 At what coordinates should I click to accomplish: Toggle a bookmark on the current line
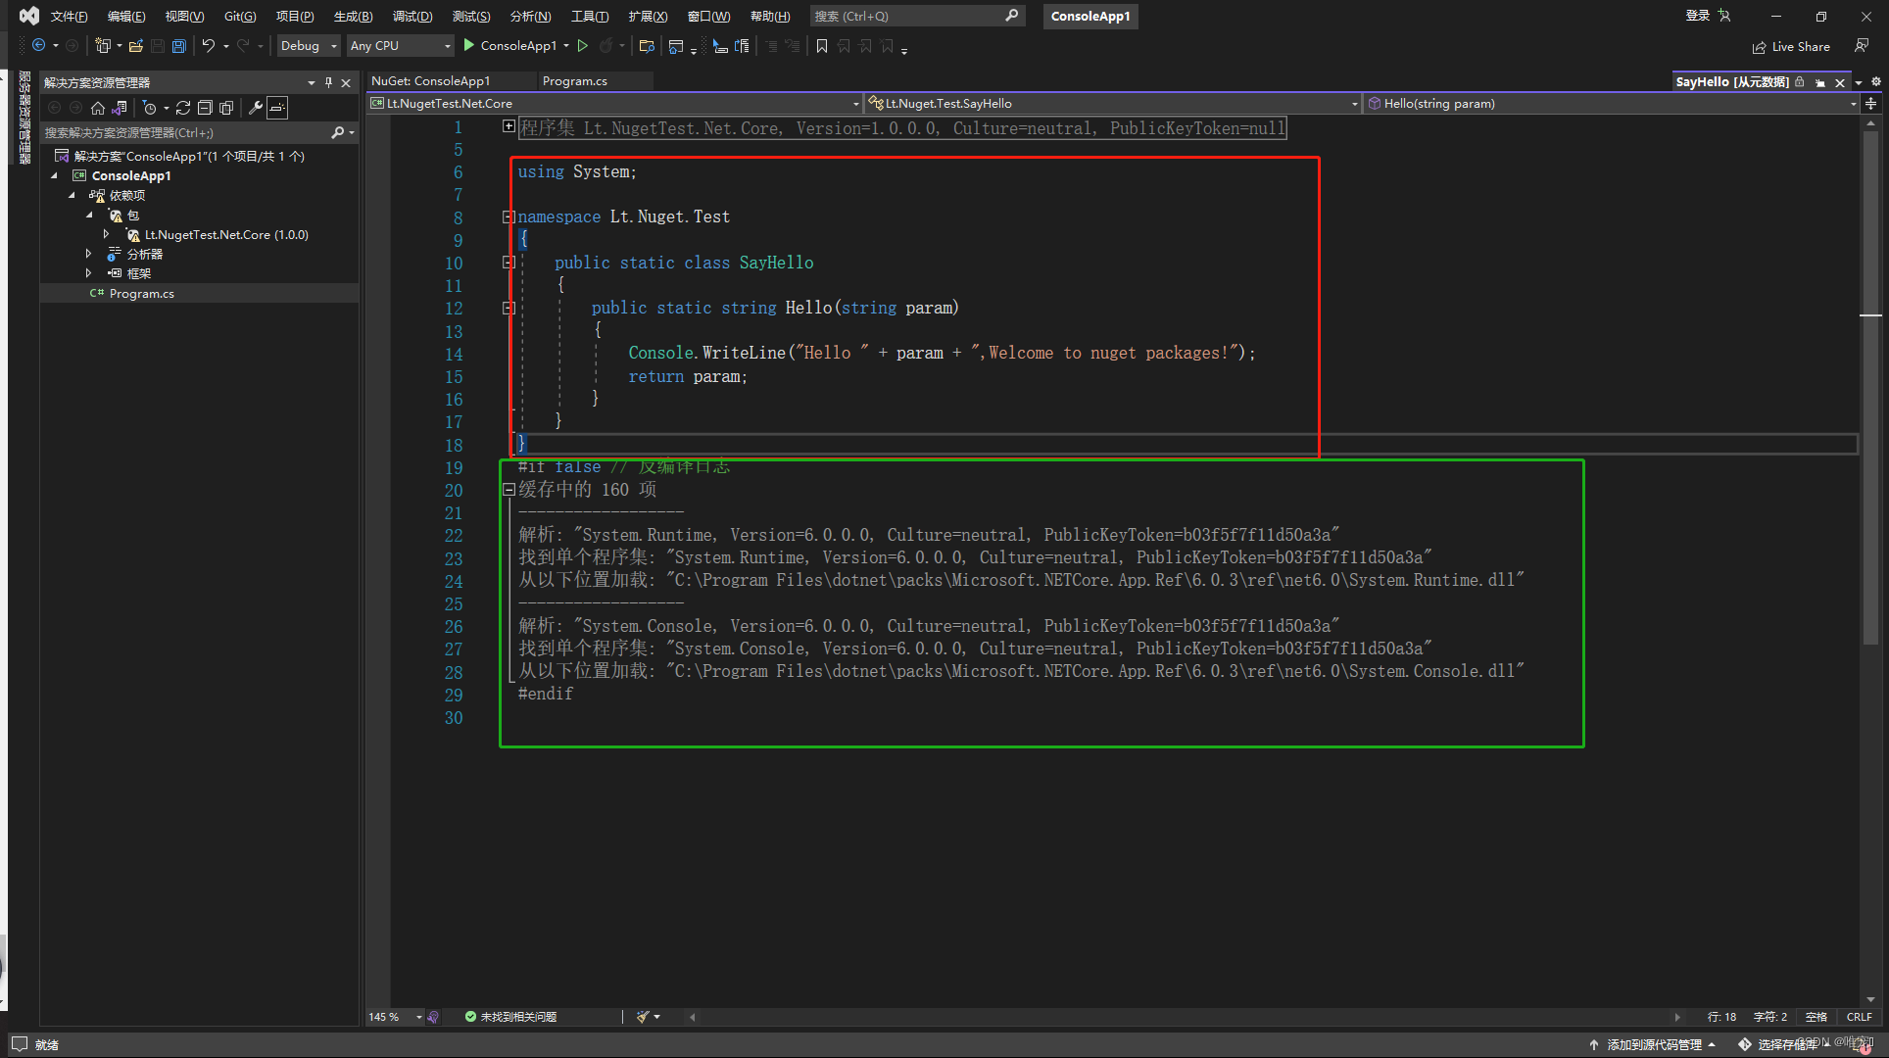(x=822, y=46)
